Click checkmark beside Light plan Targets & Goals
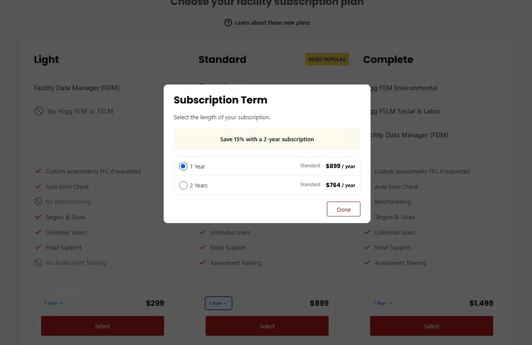 coord(38,217)
